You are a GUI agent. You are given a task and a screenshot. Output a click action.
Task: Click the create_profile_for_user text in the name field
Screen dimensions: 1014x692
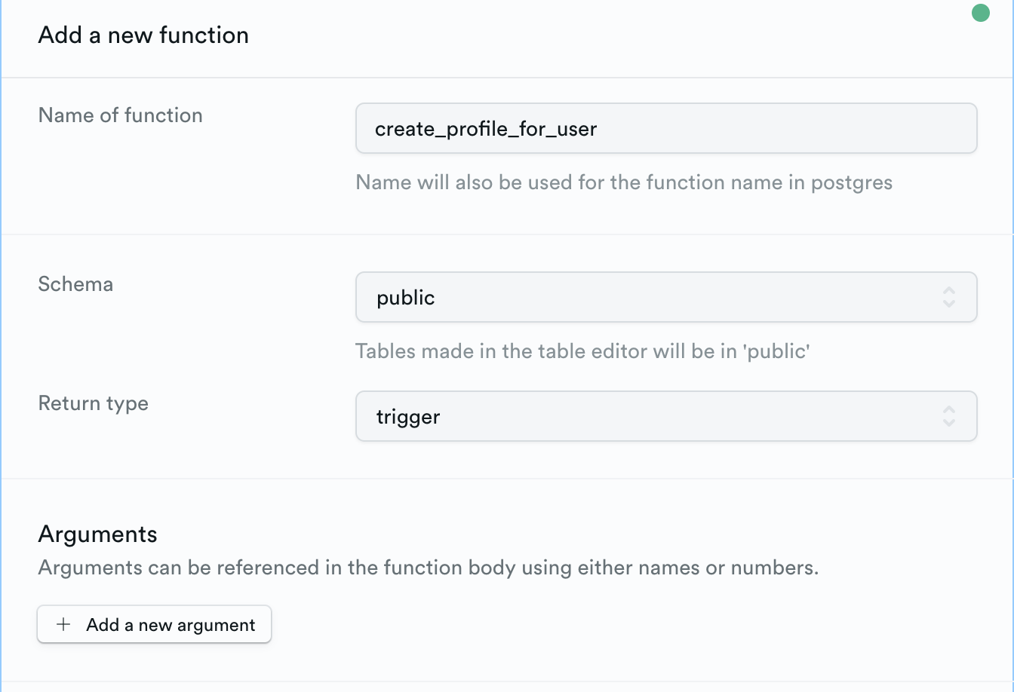click(x=486, y=129)
